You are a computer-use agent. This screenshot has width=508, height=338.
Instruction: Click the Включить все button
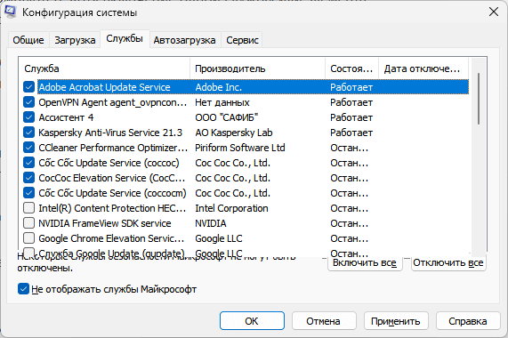pos(365,263)
